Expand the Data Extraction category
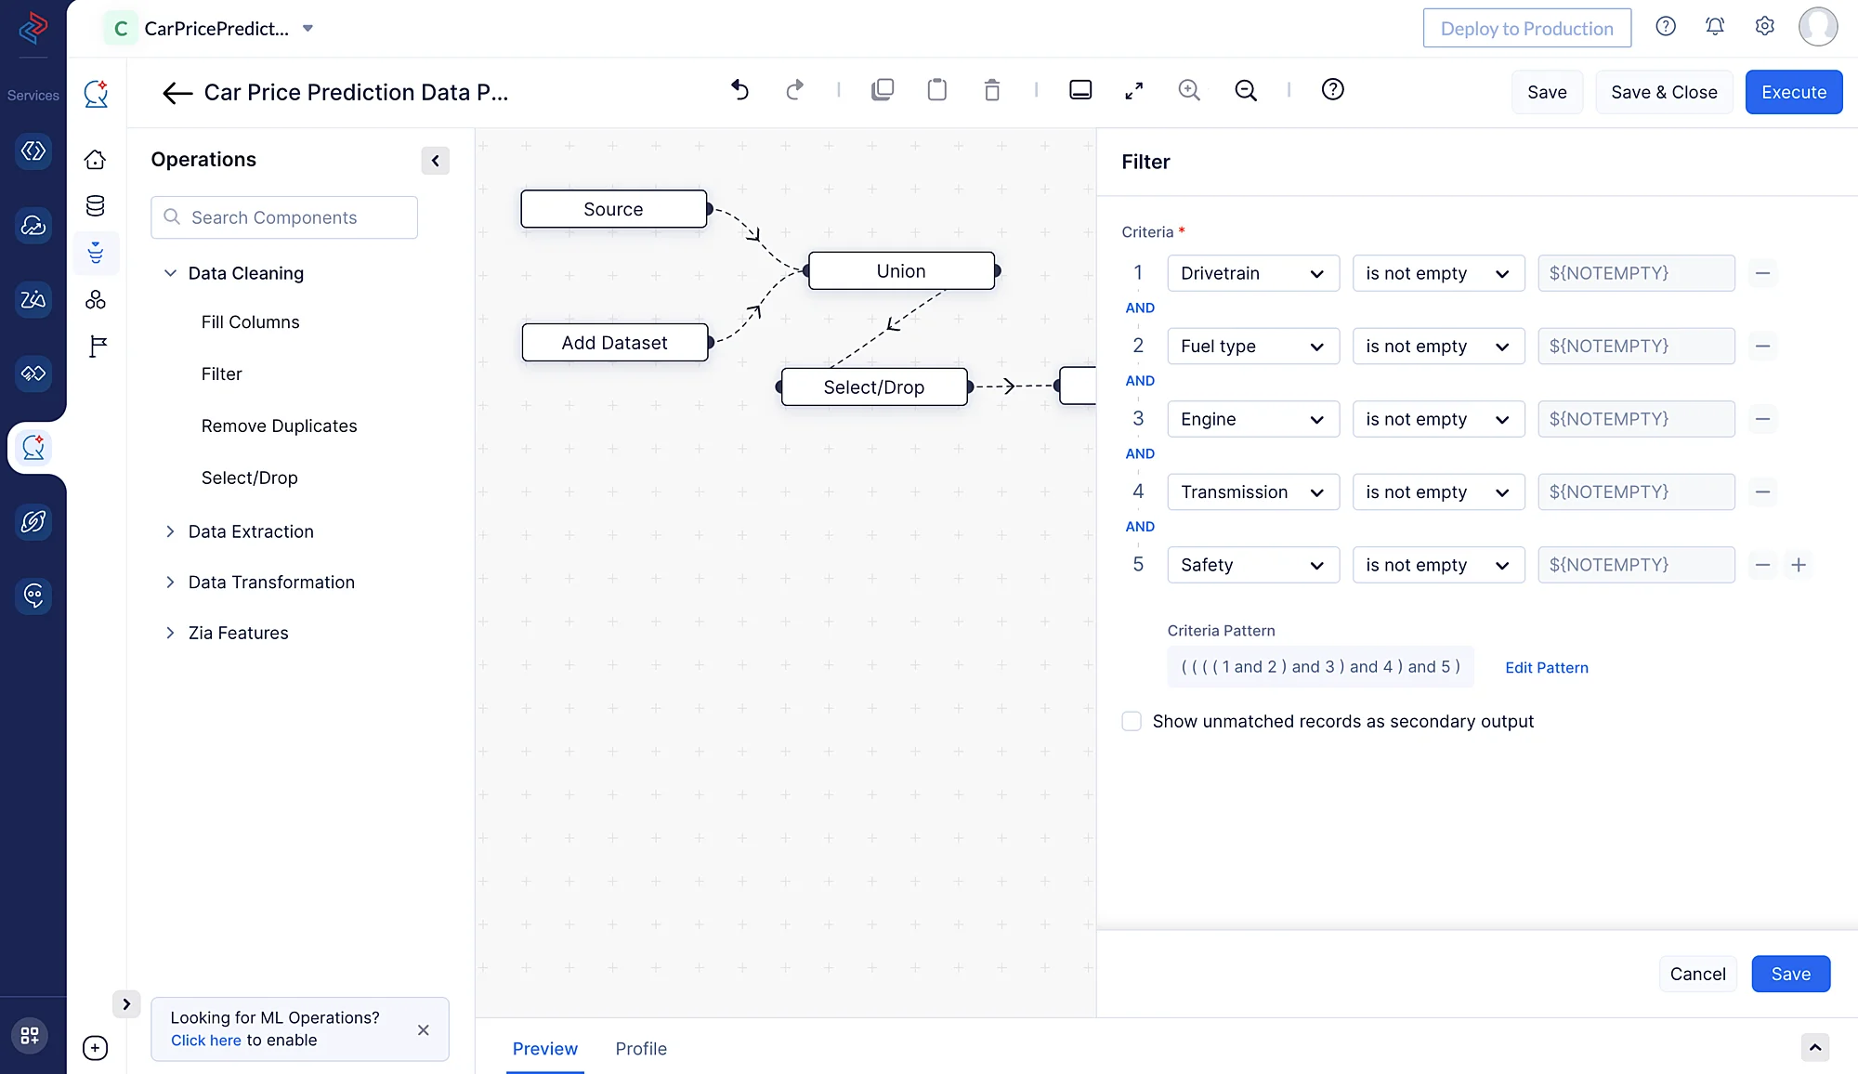Screen dimensions: 1858x1074 pyautogui.click(x=251, y=531)
